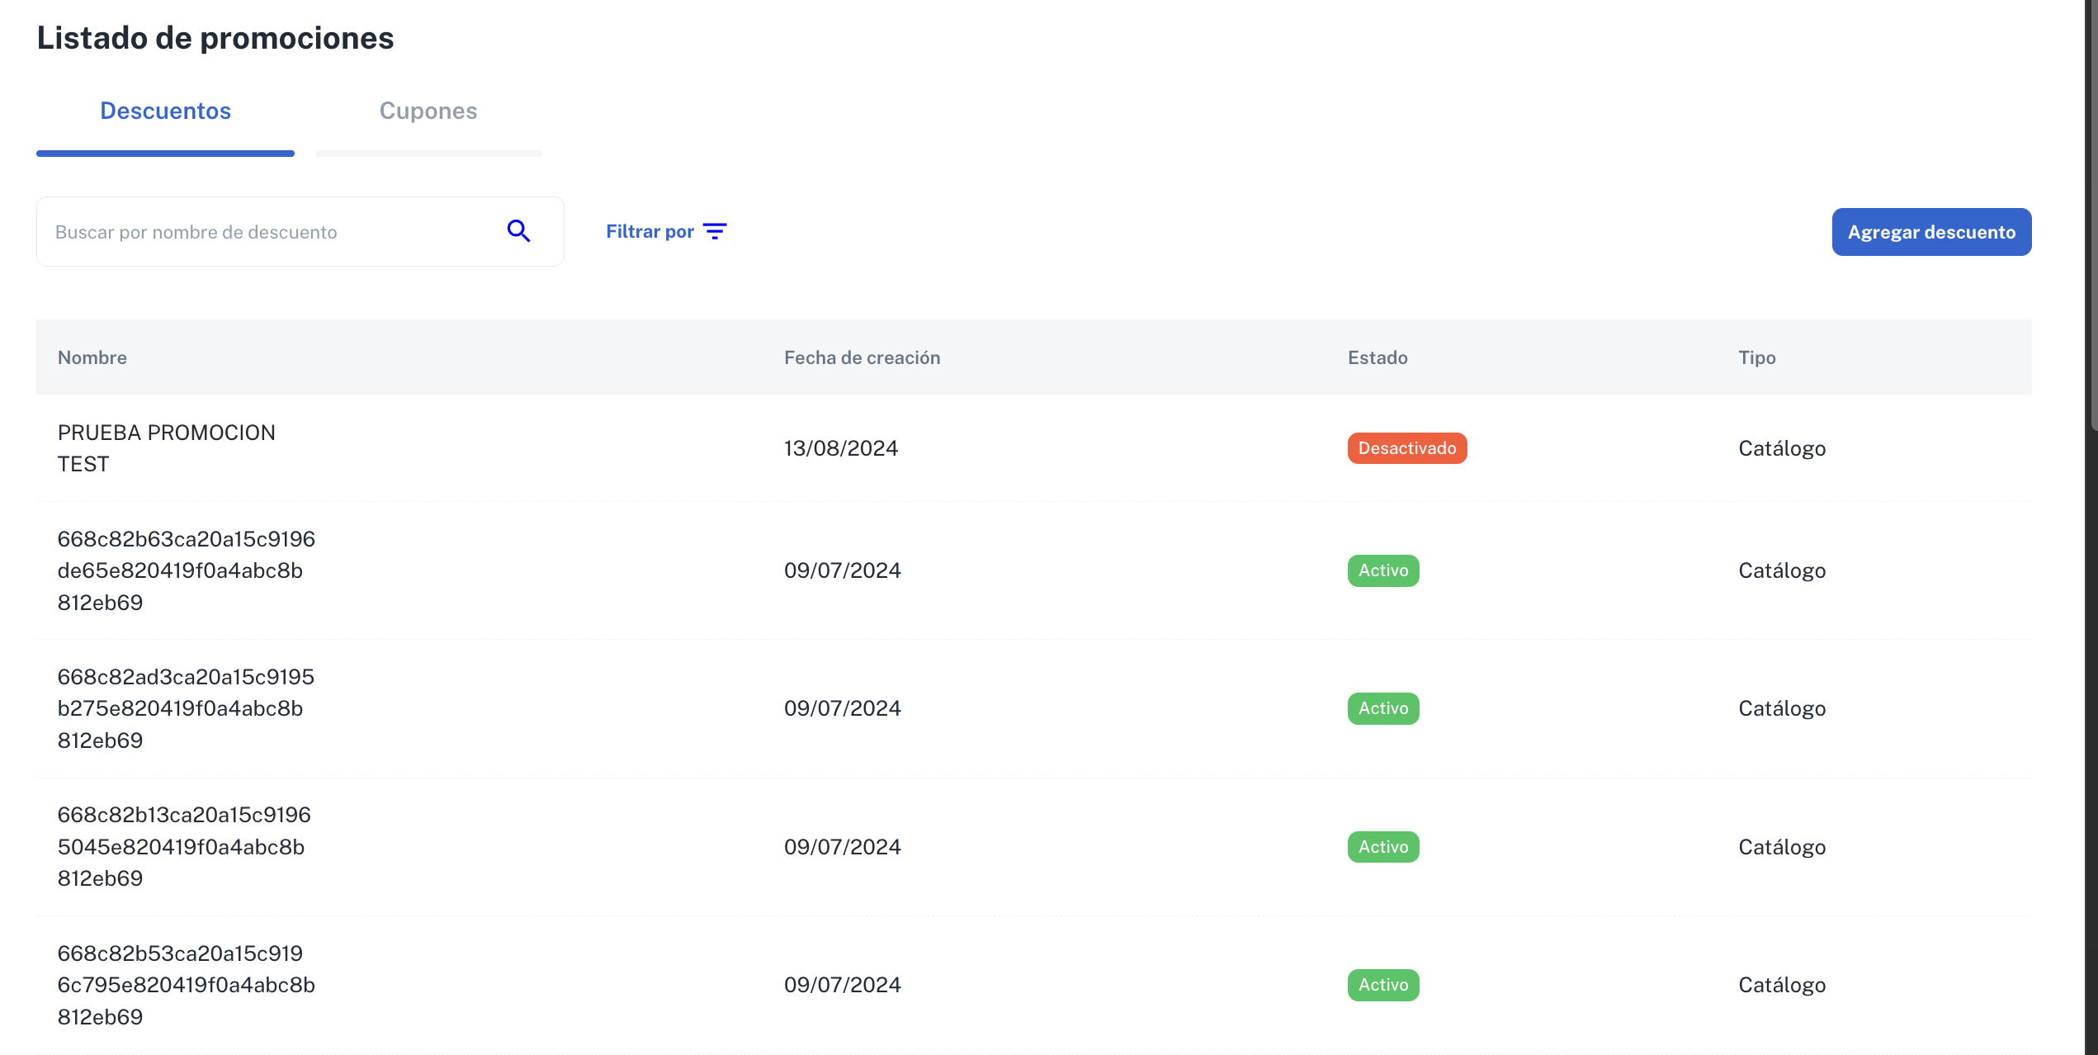This screenshot has width=2098, height=1055.
Task: Click the Fecha de creación column header
Action: [862, 357]
